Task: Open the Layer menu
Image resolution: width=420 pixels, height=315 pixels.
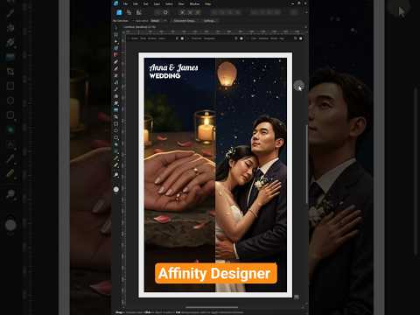Action: [157, 3]
